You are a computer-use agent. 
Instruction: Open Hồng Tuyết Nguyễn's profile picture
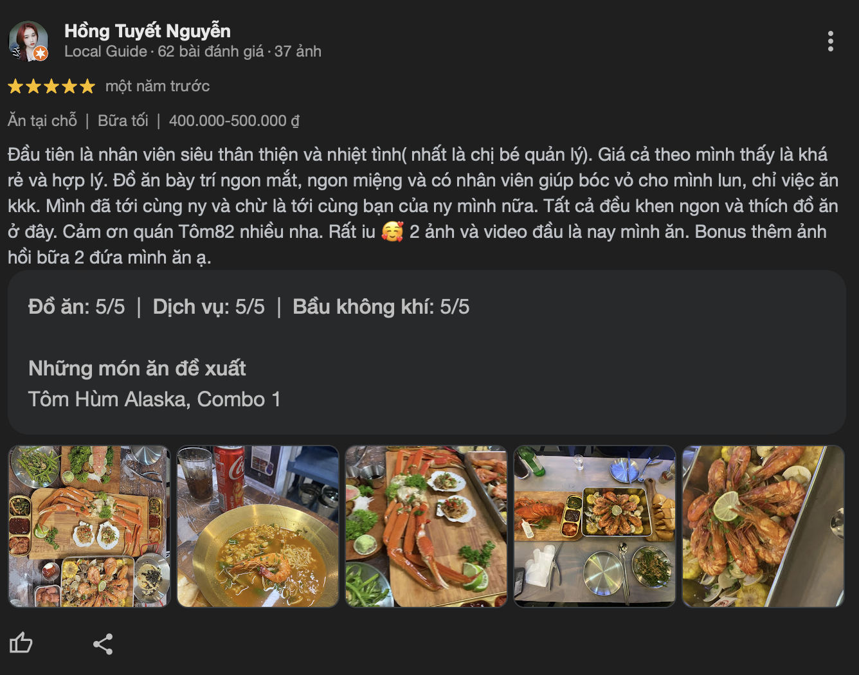(28, 41)
